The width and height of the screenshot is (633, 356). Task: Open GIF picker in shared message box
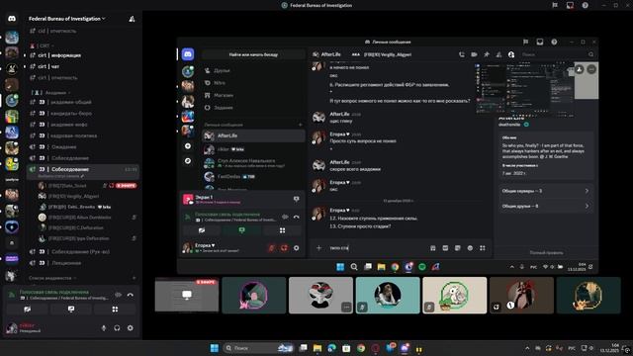click(x=445, y=248)
